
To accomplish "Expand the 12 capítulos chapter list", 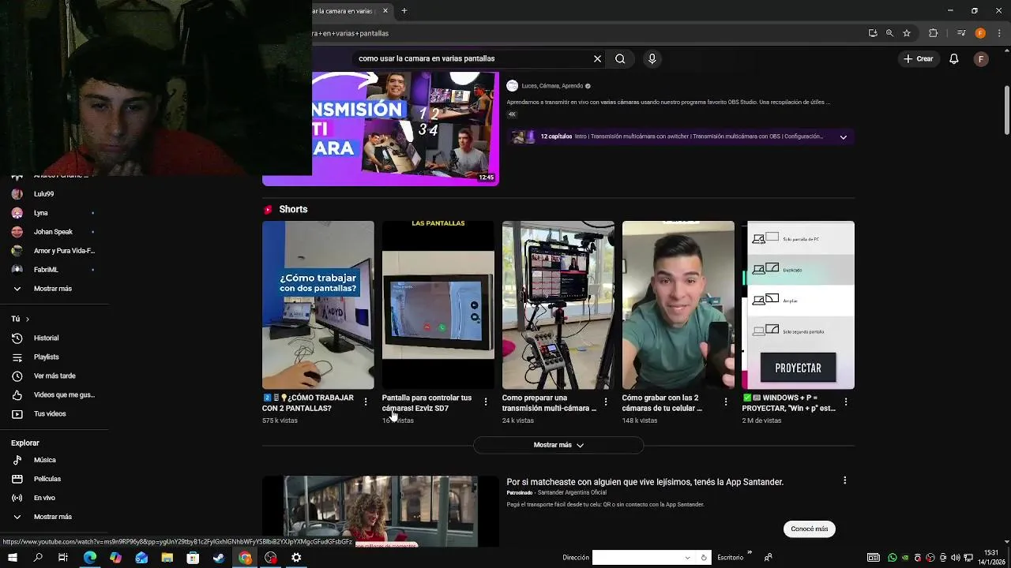I will pyautogui.click(x=843, y=136).
